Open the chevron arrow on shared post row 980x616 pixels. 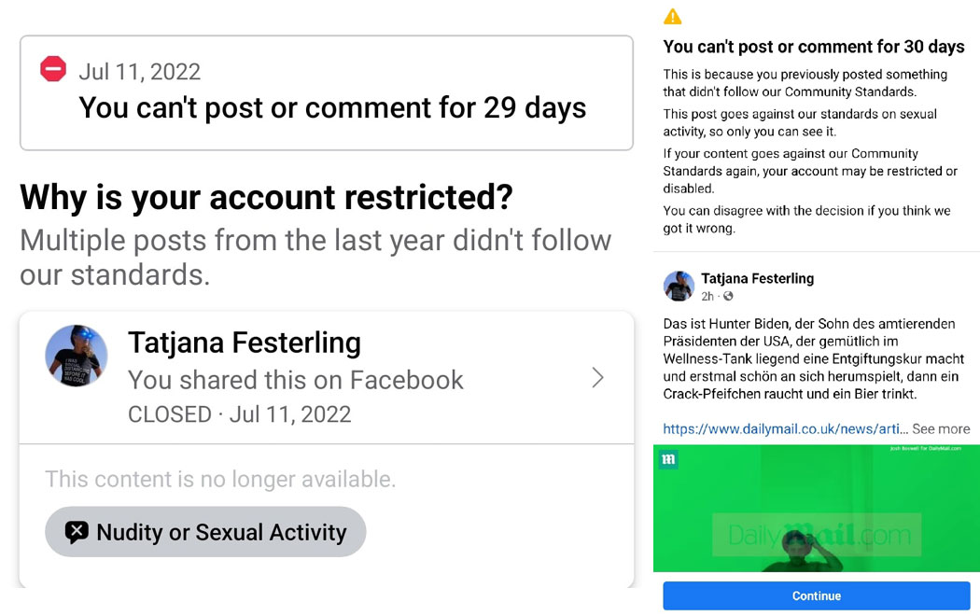coord(597,377)
